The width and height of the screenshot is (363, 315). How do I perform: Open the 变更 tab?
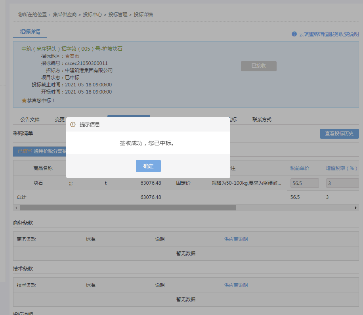pos(60,120)
